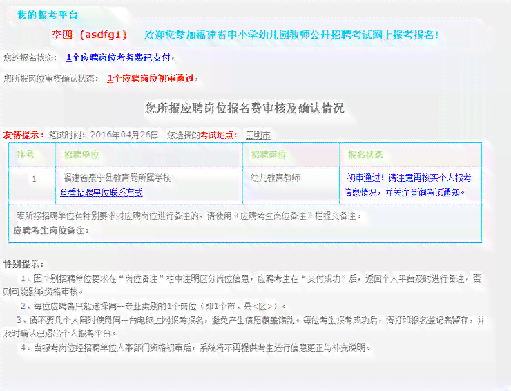Open 查看招聘单位联系方式 link
The width and height of the screenshot is (511, 391).
click(102, 192)
